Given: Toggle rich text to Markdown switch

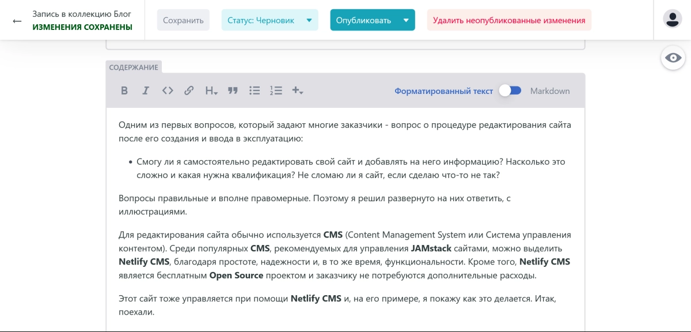Looking at the screenshot, I should click(x=510, y=90).
